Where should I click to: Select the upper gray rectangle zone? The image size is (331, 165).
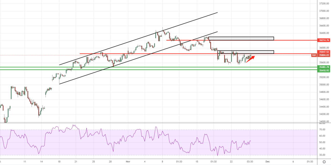click(x=241, y=39)
